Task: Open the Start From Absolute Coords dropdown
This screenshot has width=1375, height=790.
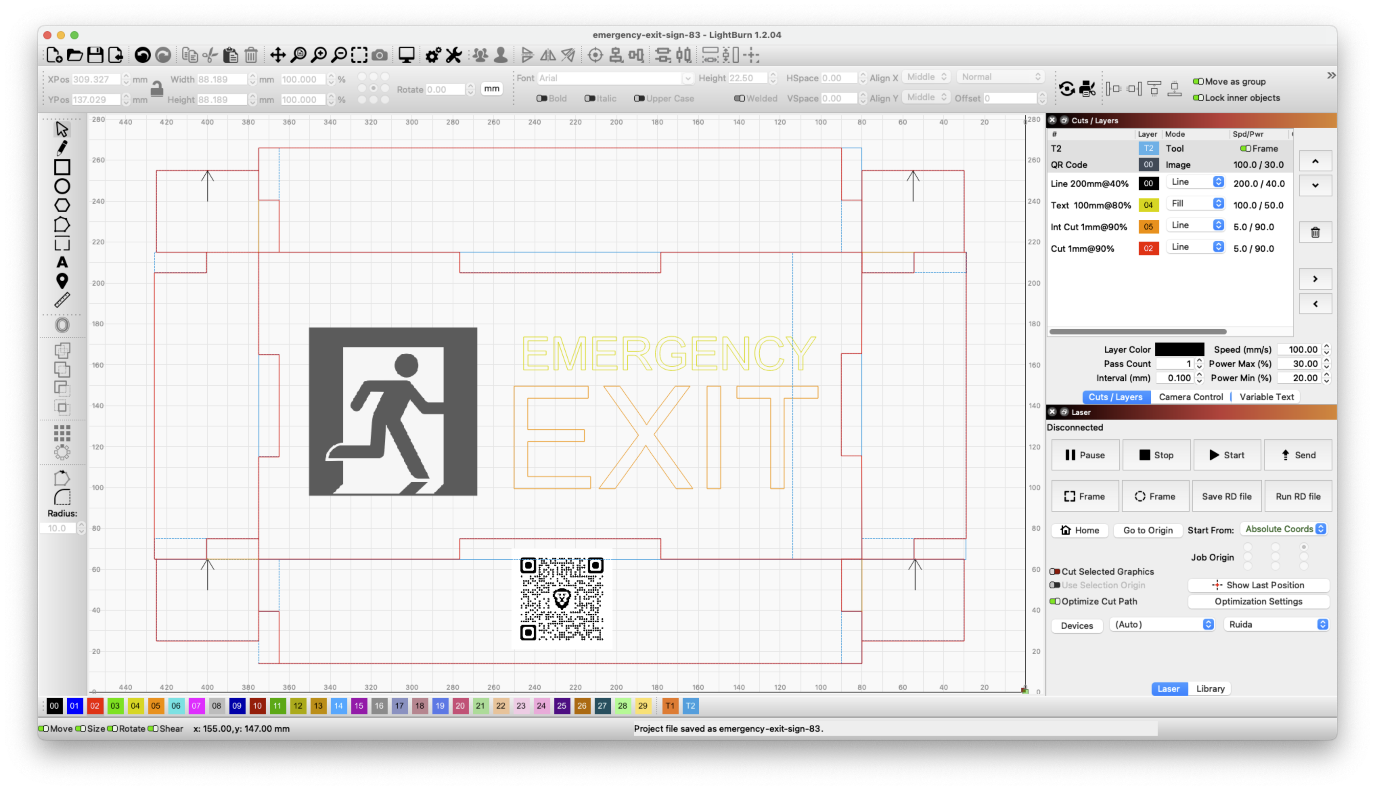Action: (1283, 529)
